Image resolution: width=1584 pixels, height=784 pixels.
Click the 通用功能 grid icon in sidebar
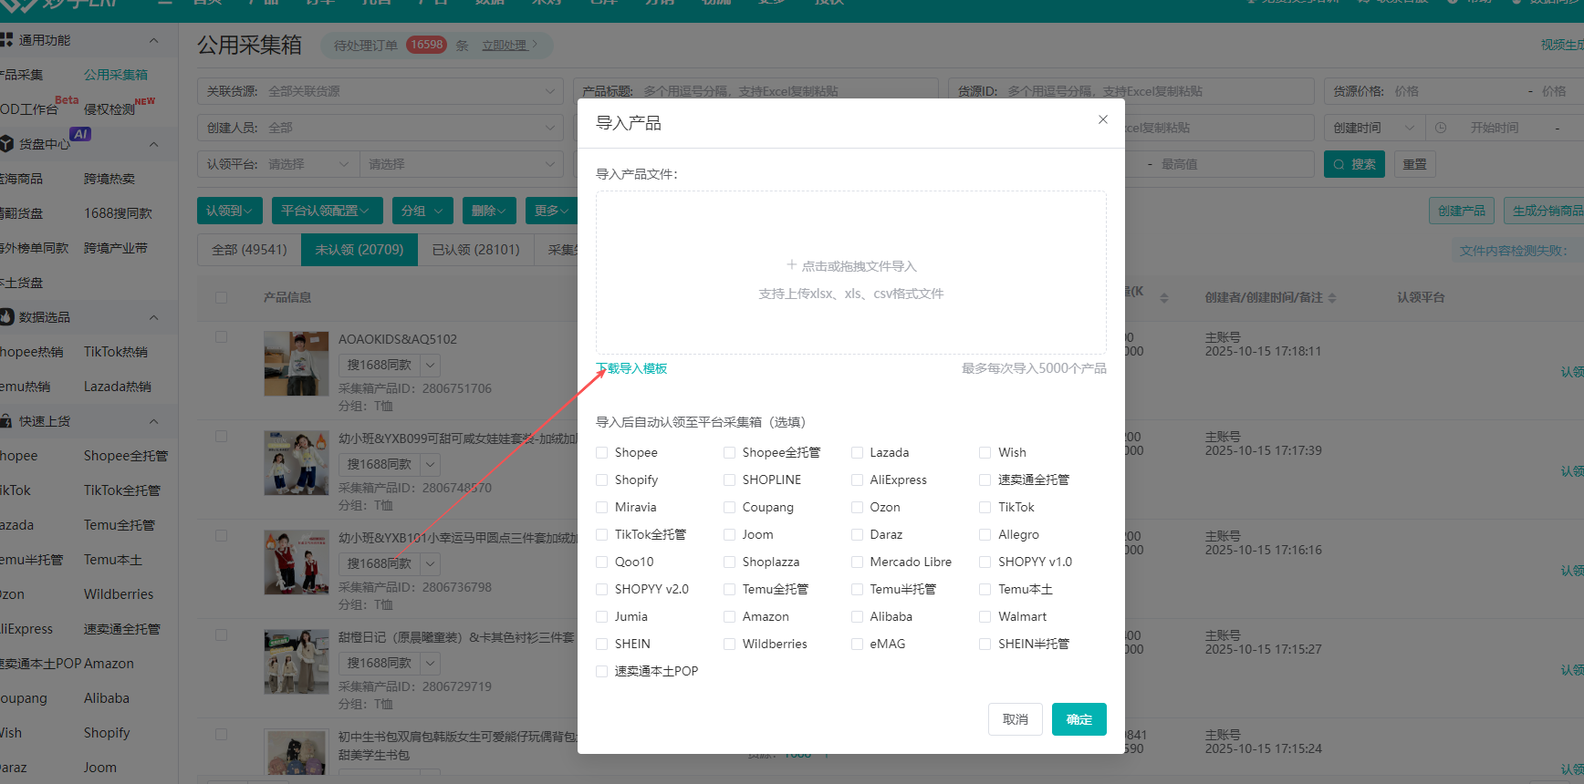click(x=6, y=40)
